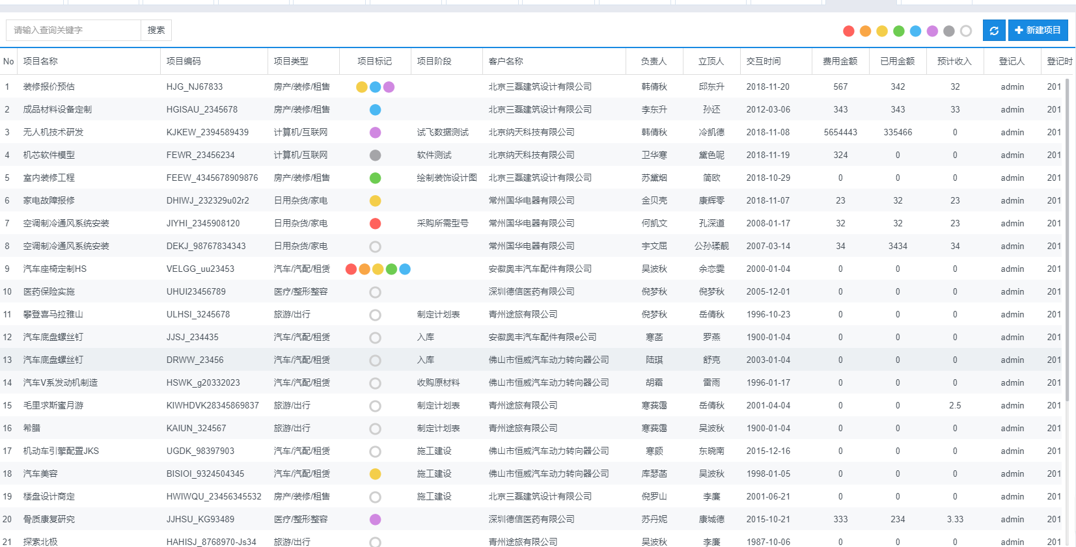
Task: Click red mark dot in row 7
Action: pyautogui.click(x=375, y=224)
